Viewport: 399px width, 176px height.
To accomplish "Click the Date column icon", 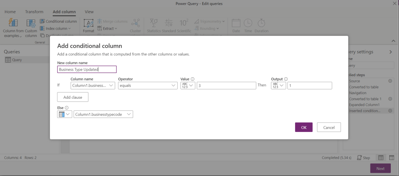I will pos(236,23).
